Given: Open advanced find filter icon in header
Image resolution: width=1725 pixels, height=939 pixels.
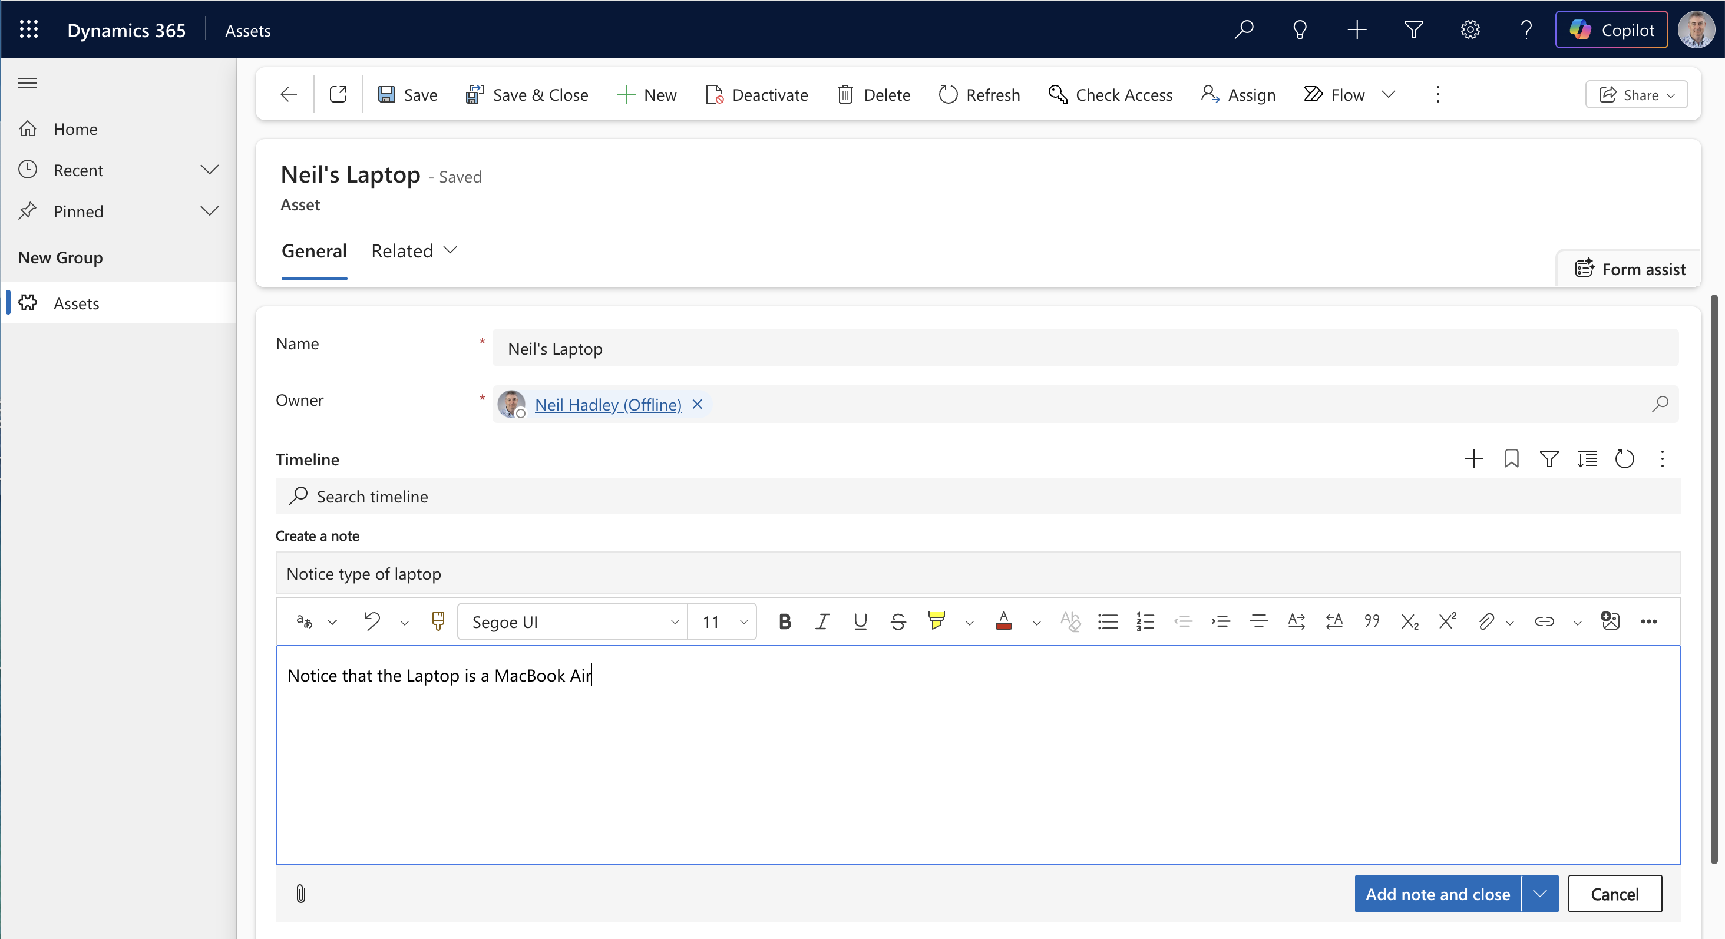Looking at the screenshot, I should (x=1413, y=29).
